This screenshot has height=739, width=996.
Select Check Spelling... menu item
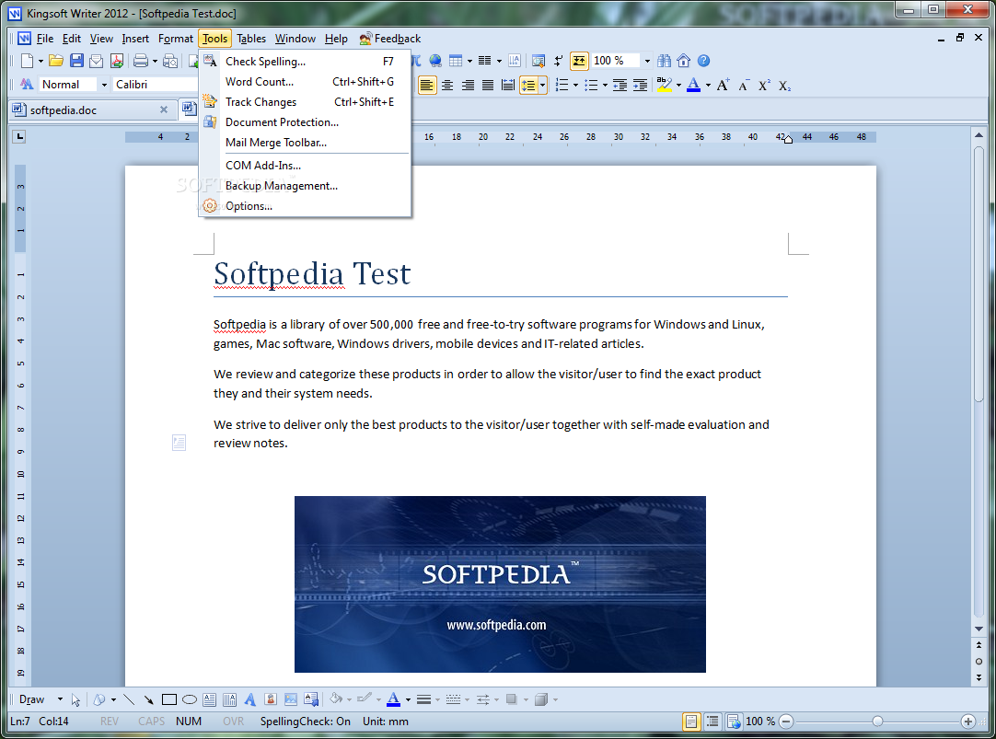[306, 62]
